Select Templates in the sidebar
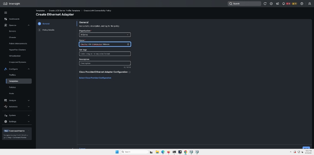This screenshot has width=314, height=155. coord(19,81)
